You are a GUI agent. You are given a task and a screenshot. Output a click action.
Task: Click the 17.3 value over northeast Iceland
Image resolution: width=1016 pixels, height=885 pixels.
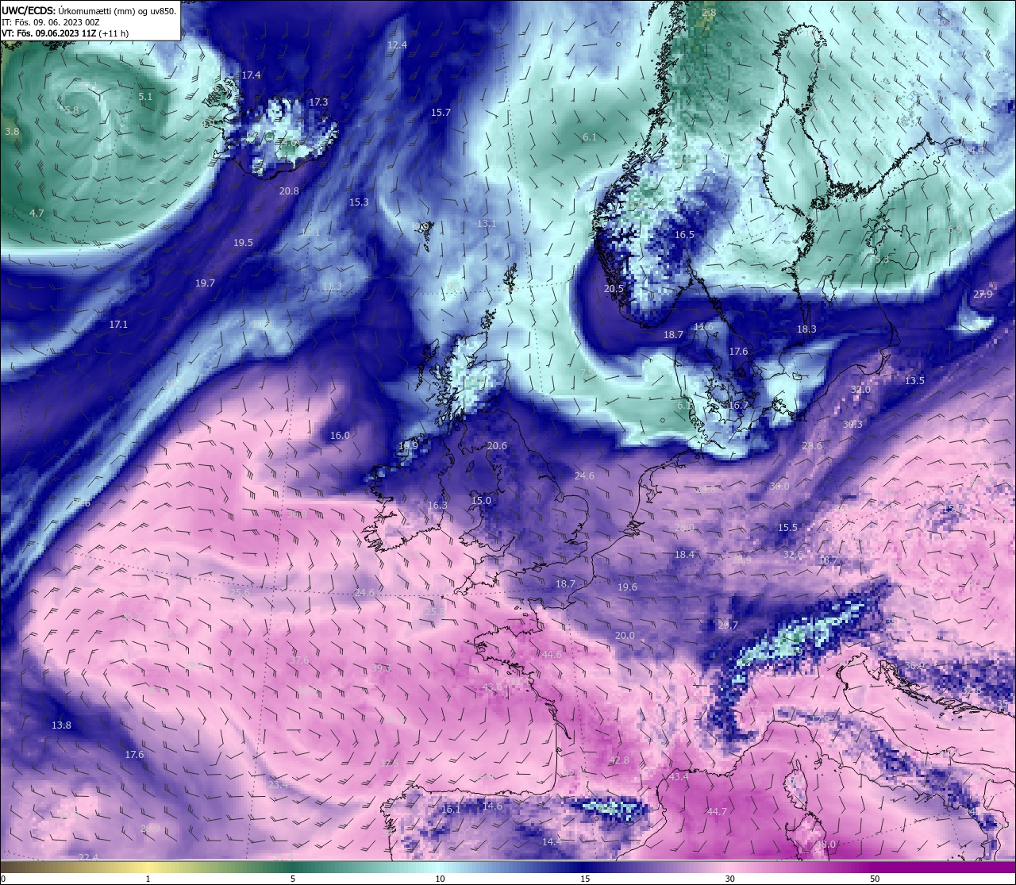coord(318,102)
